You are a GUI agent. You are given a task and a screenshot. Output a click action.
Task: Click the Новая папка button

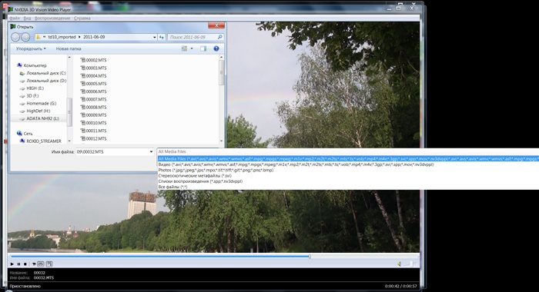coord(69,48)
